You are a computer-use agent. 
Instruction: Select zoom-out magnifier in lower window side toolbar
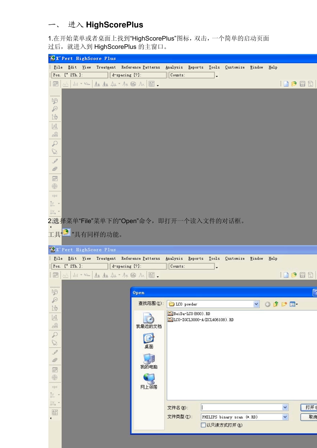[x=55, y=300]
